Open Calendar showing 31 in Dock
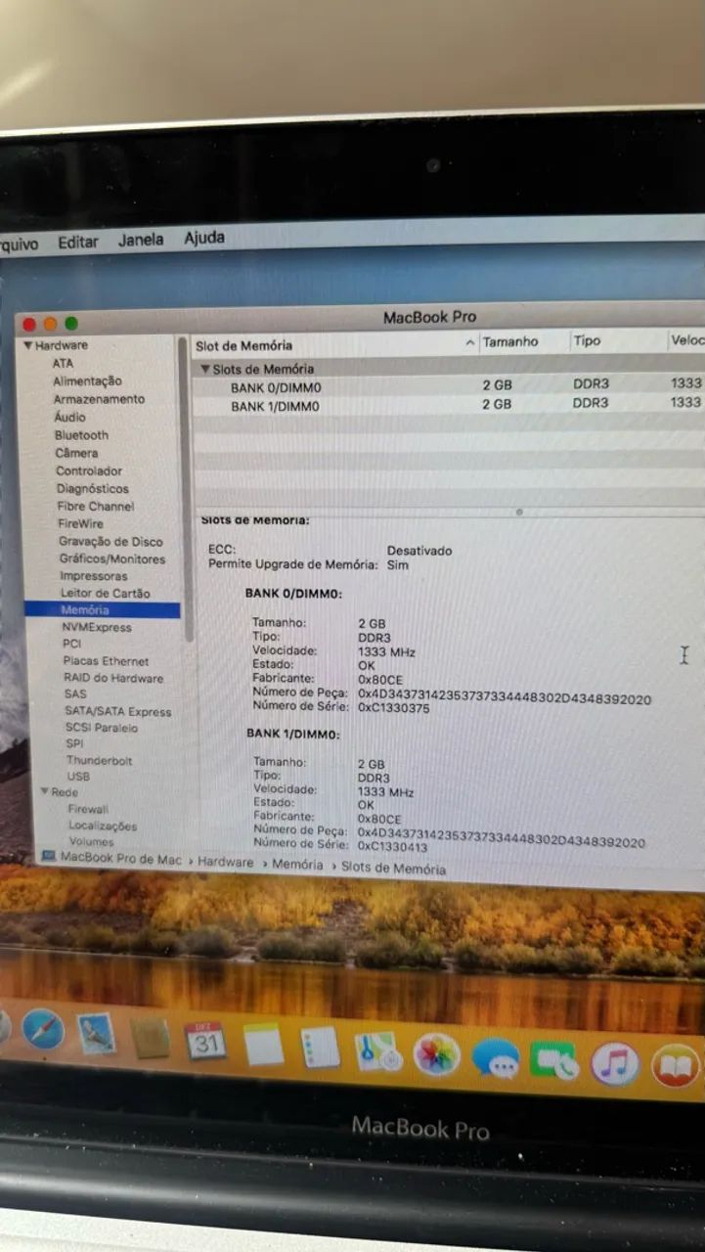The image size is (705, 1252). point(205,1042)
